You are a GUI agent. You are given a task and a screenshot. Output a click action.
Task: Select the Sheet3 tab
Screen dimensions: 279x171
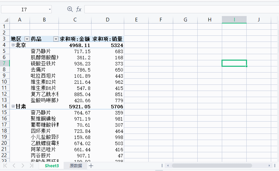52,166
